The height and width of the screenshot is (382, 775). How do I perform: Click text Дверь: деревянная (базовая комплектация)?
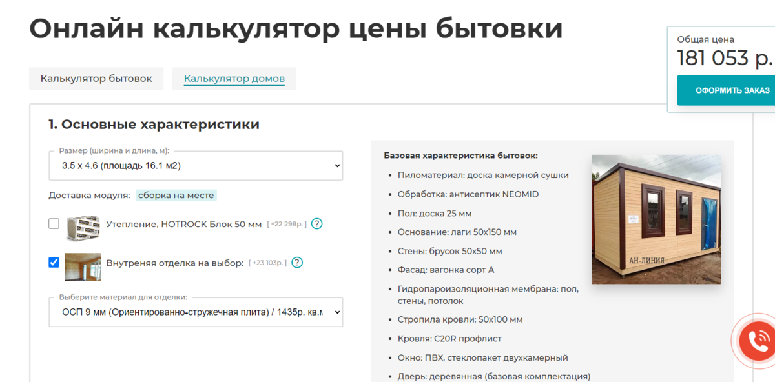click(x=494, y=376)
